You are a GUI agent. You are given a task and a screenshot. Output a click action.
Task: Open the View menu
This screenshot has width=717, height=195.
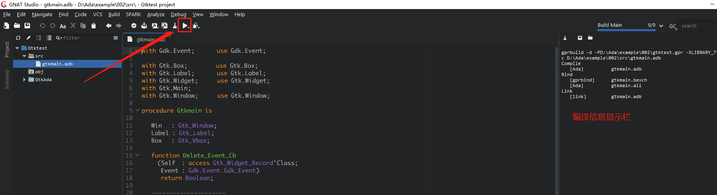point(198,14)
